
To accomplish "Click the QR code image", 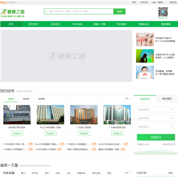I will [x=163, y=12].
